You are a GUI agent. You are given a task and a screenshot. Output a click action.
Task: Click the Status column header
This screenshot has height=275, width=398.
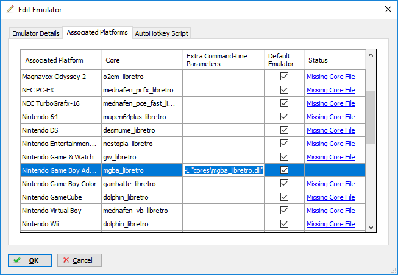[x=335, y=60]
